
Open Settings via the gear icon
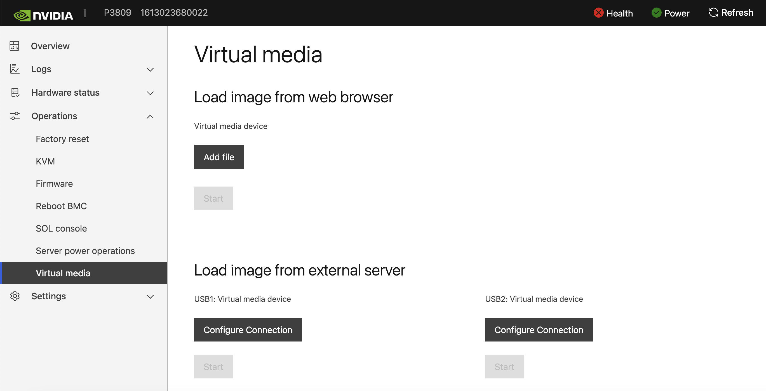(15, 296)
